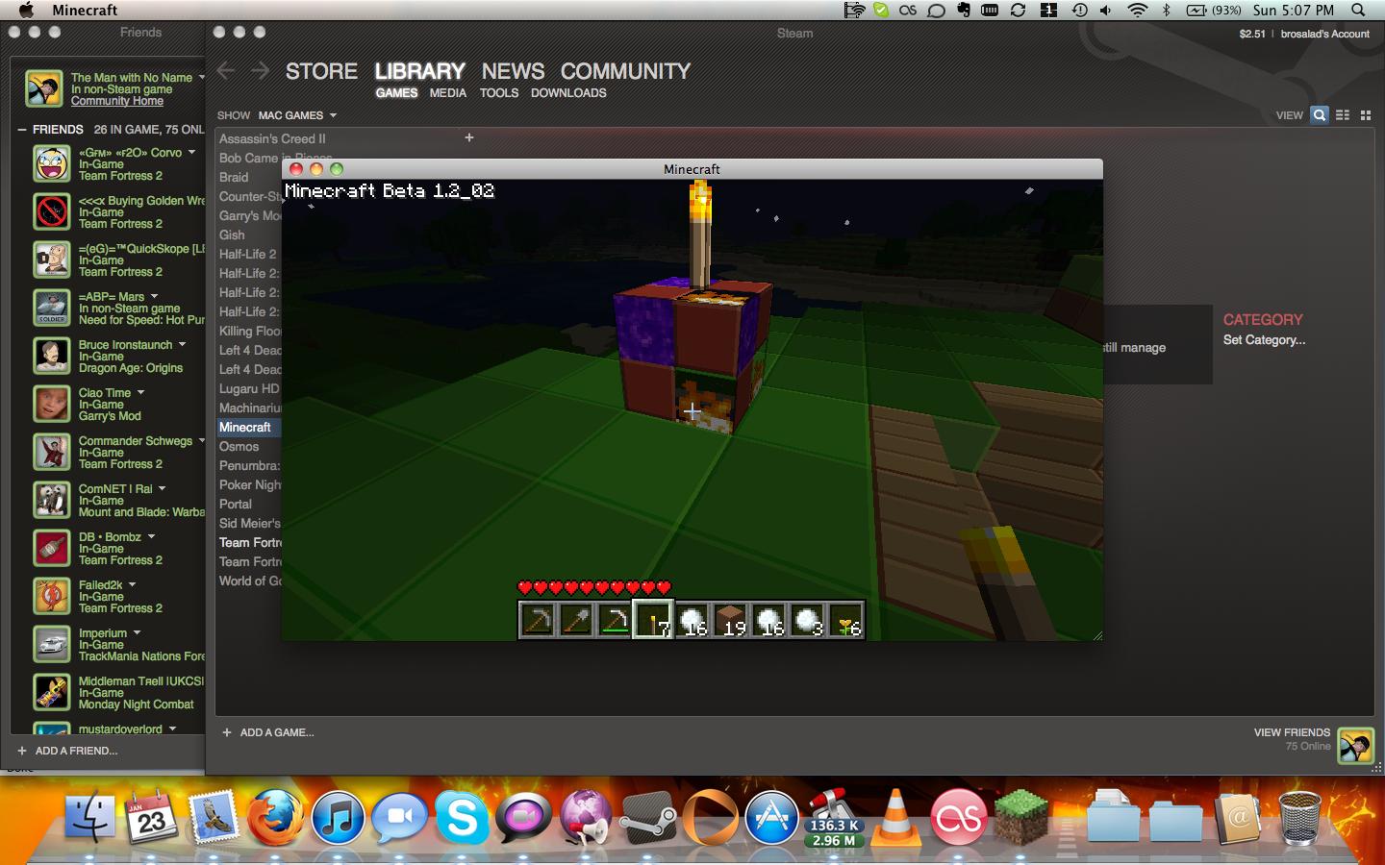1385x865 pixels.
Task: Open dropdown arrow next to Corvo
Action: (x=191, y=152)
